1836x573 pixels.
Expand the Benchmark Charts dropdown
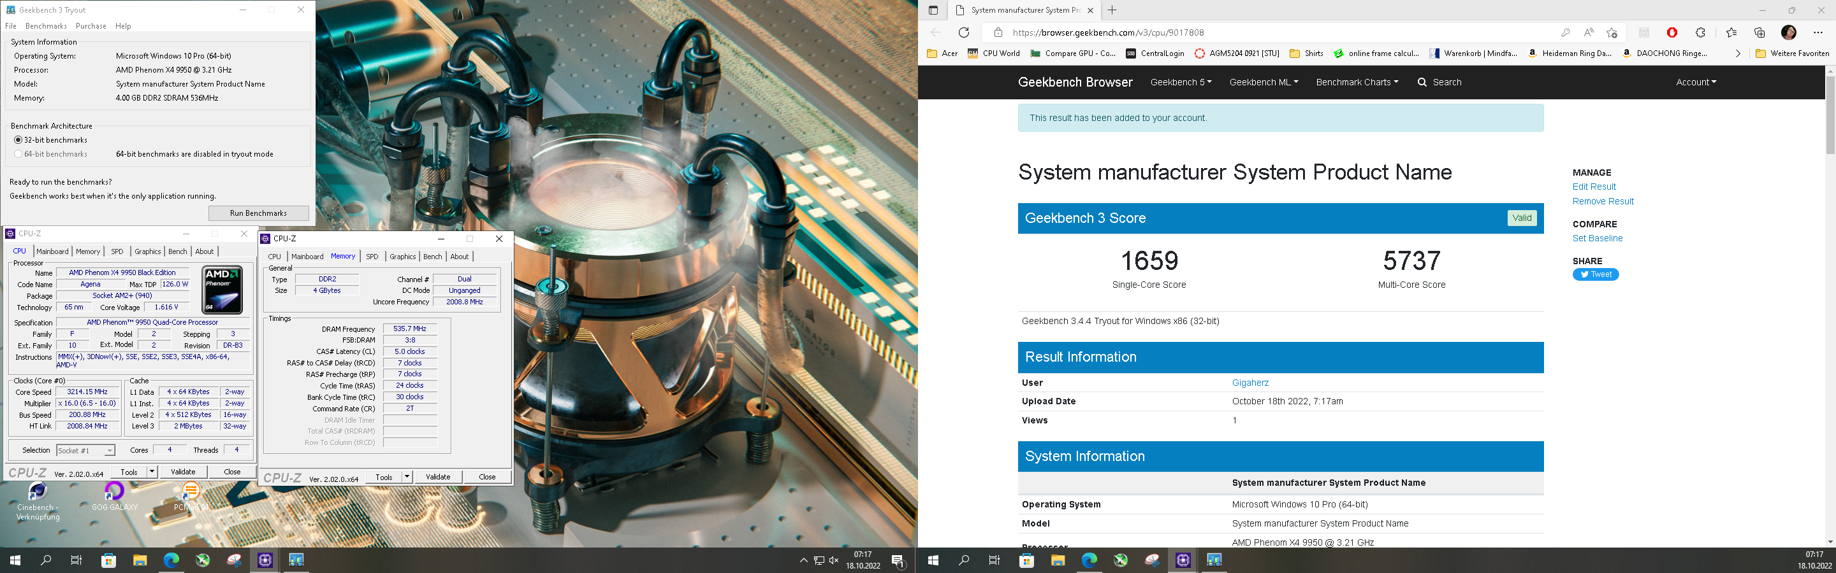[x=1357, y=83]
